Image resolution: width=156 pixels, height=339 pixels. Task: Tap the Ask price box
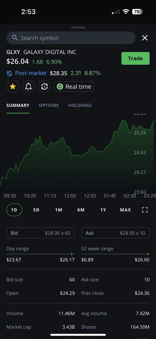pos(115,233)
